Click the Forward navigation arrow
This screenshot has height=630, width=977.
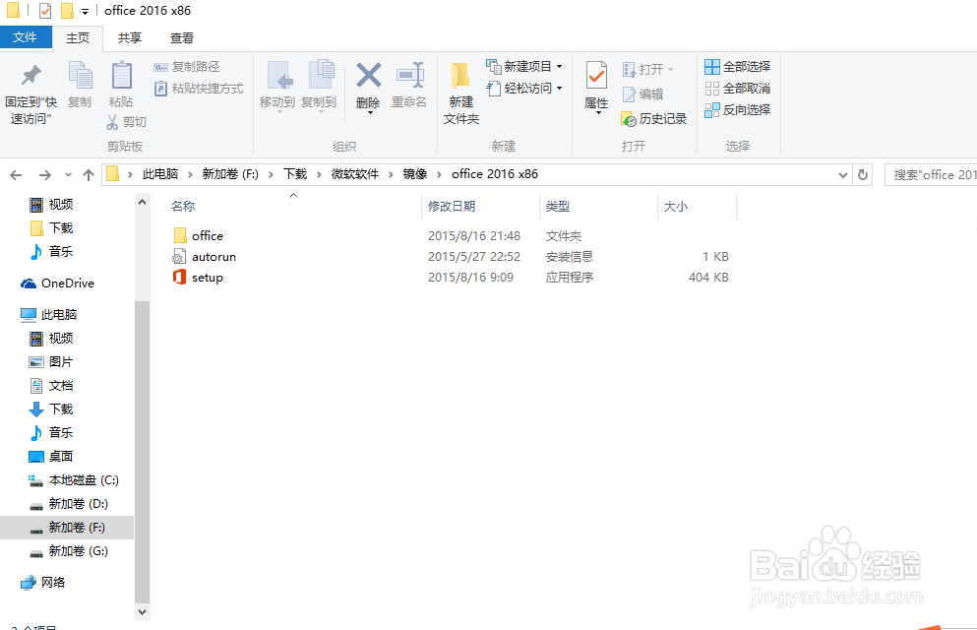click(x=45, y=175)
